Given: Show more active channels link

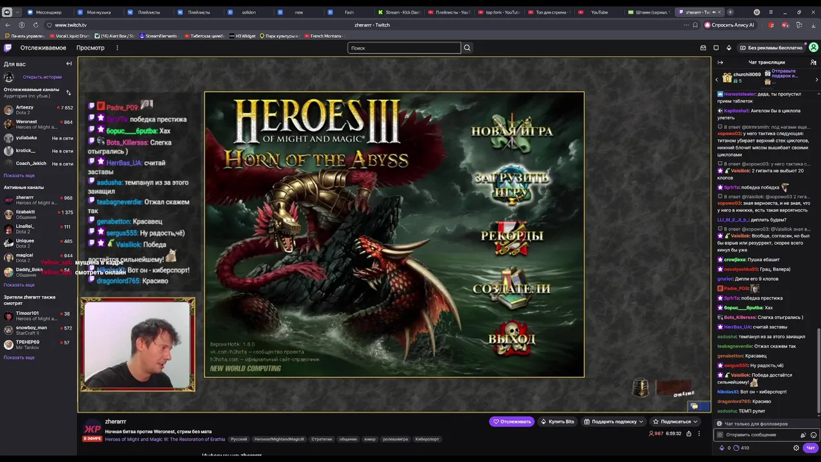Looking at the screenshot, I should pos(19,285).
